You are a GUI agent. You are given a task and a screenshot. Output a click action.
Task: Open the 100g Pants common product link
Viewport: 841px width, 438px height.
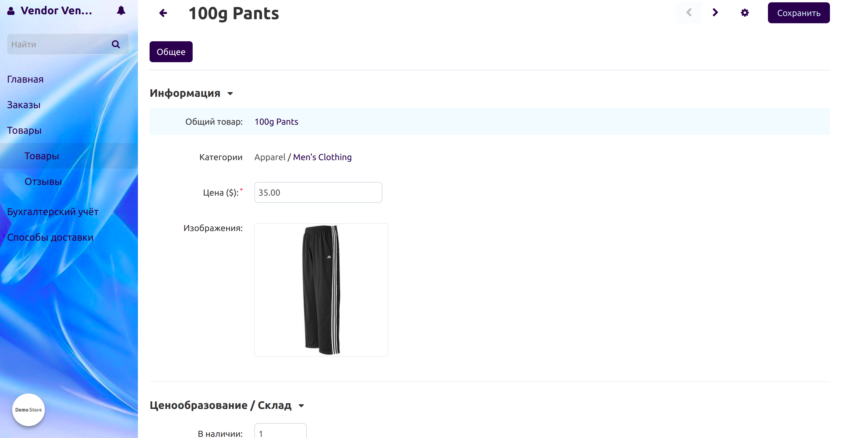tap(276, 122)
